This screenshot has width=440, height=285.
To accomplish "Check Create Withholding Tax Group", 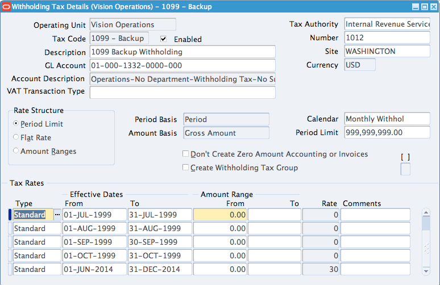I will point(185,167).
